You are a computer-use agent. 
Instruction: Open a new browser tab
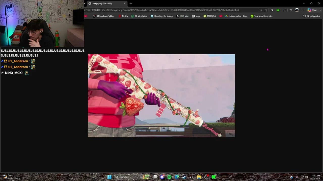(x=131, y=4)
